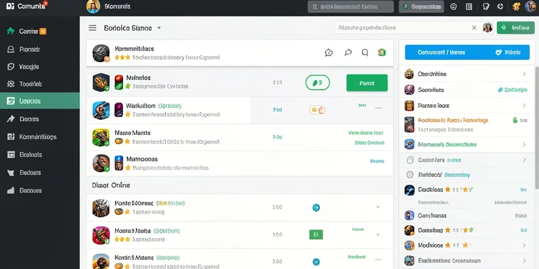This screenshot has height=269, width=539.
Task: Expand the Pantas laoe row chevron
Action: (x=524, y=106)
